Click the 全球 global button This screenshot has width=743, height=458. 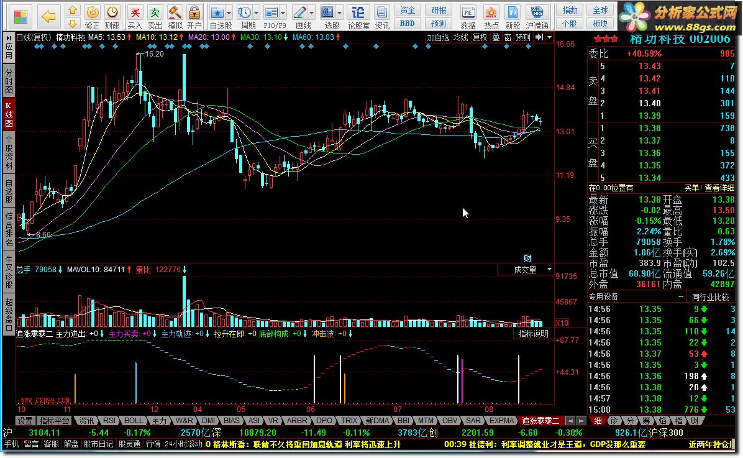point(600,10)
